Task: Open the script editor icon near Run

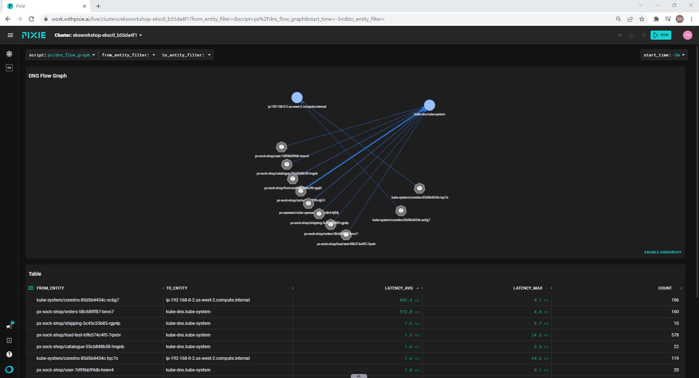Action: [x=632, y=35]
